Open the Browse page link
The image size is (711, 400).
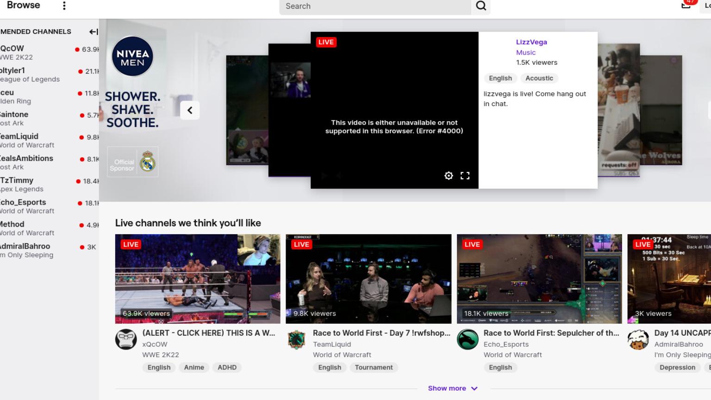[23, 5]
